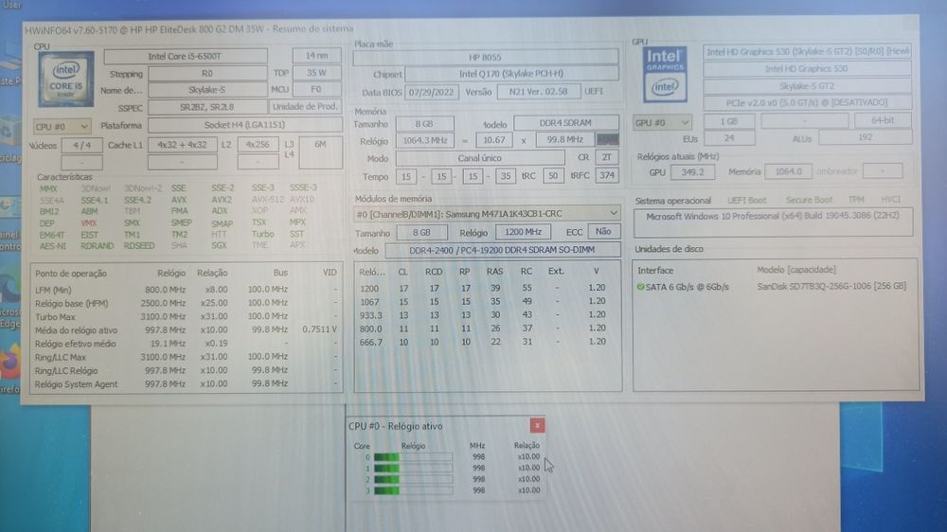Select the 'Turbo Max' operating point row
The image size is (947, 532).
click(x=186, y=316)
